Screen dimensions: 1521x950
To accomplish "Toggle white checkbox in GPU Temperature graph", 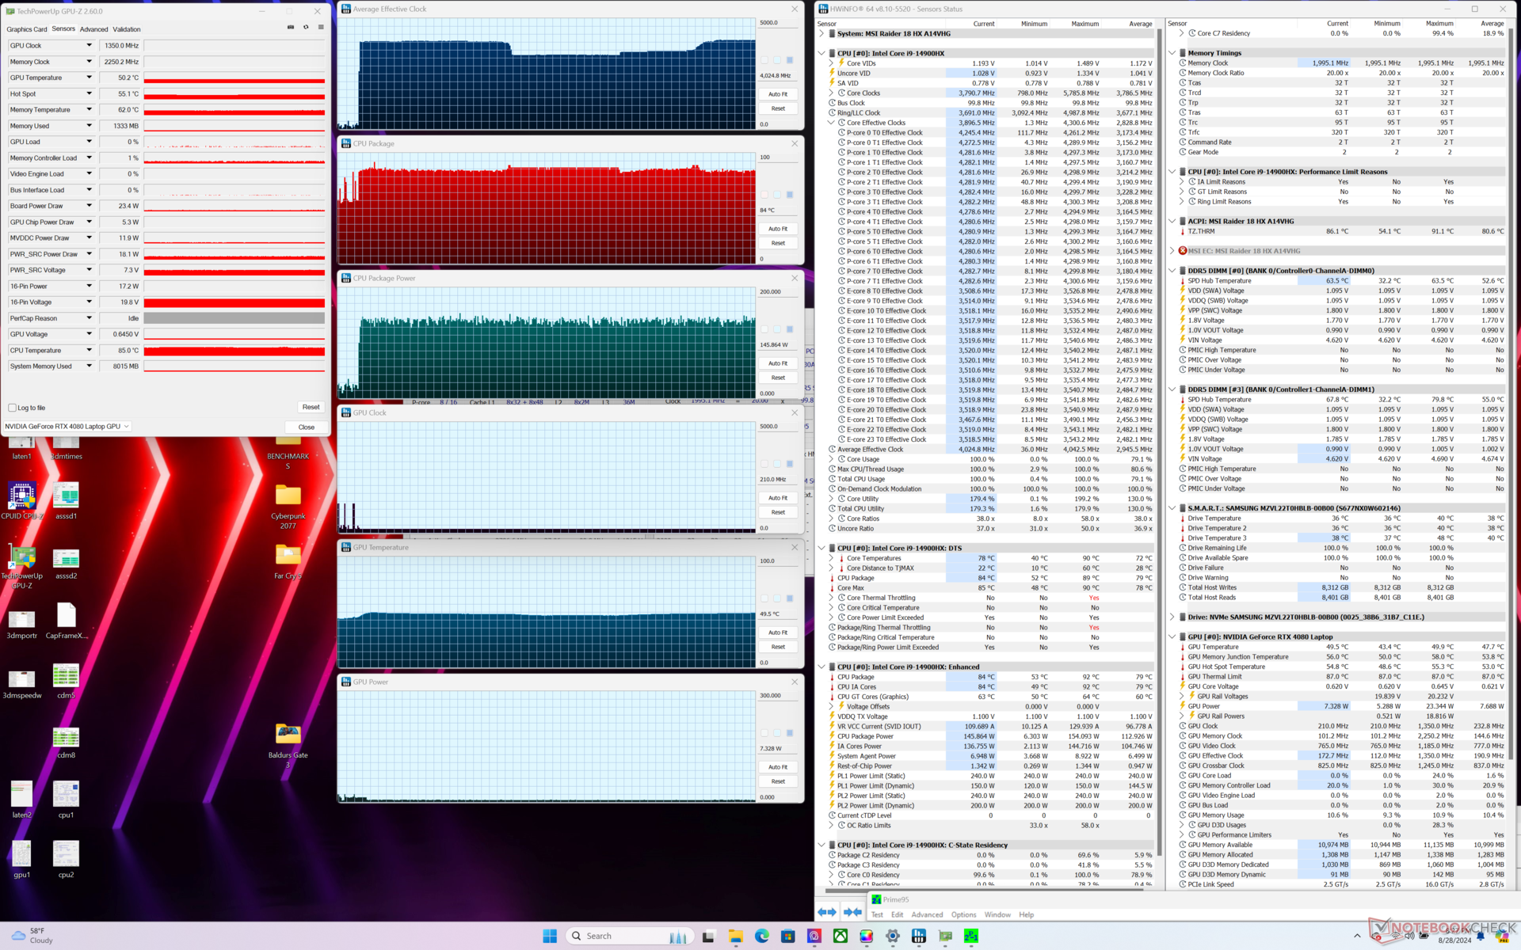I will 764,598.
